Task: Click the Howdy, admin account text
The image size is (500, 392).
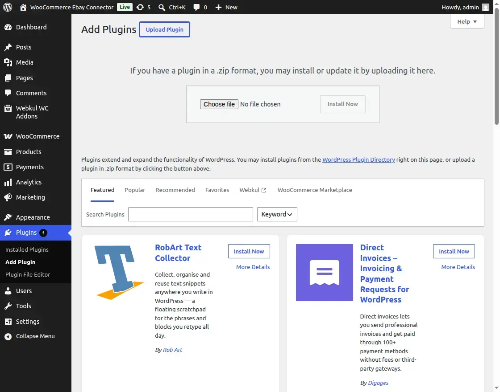Action: [460, 7]
